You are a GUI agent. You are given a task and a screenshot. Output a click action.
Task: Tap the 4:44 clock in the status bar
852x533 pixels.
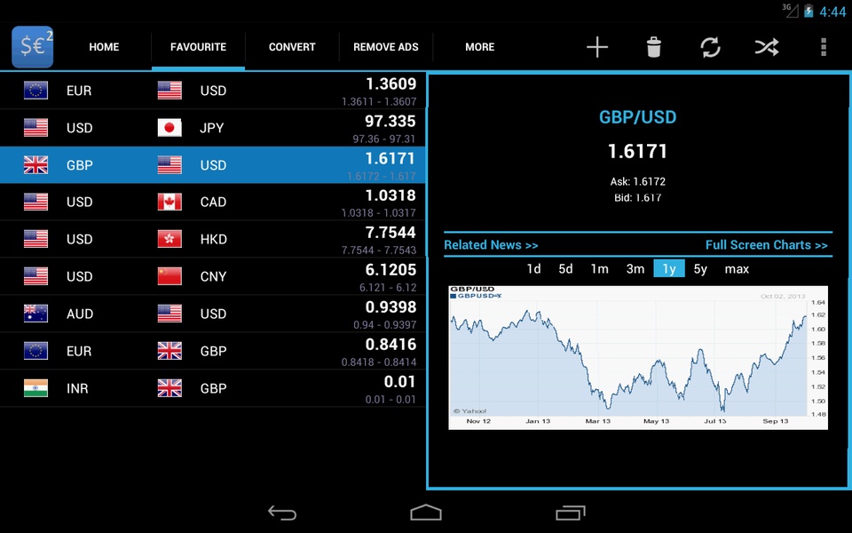(x=832, y=12)
